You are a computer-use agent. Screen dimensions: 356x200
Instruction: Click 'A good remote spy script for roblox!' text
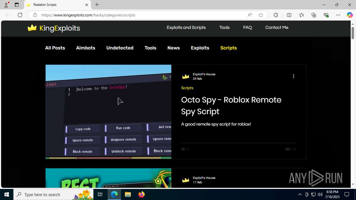216,124
